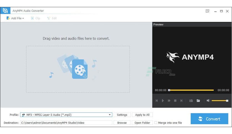
Task: Click the 'Drag video and audio files' text
Action: 76,38
